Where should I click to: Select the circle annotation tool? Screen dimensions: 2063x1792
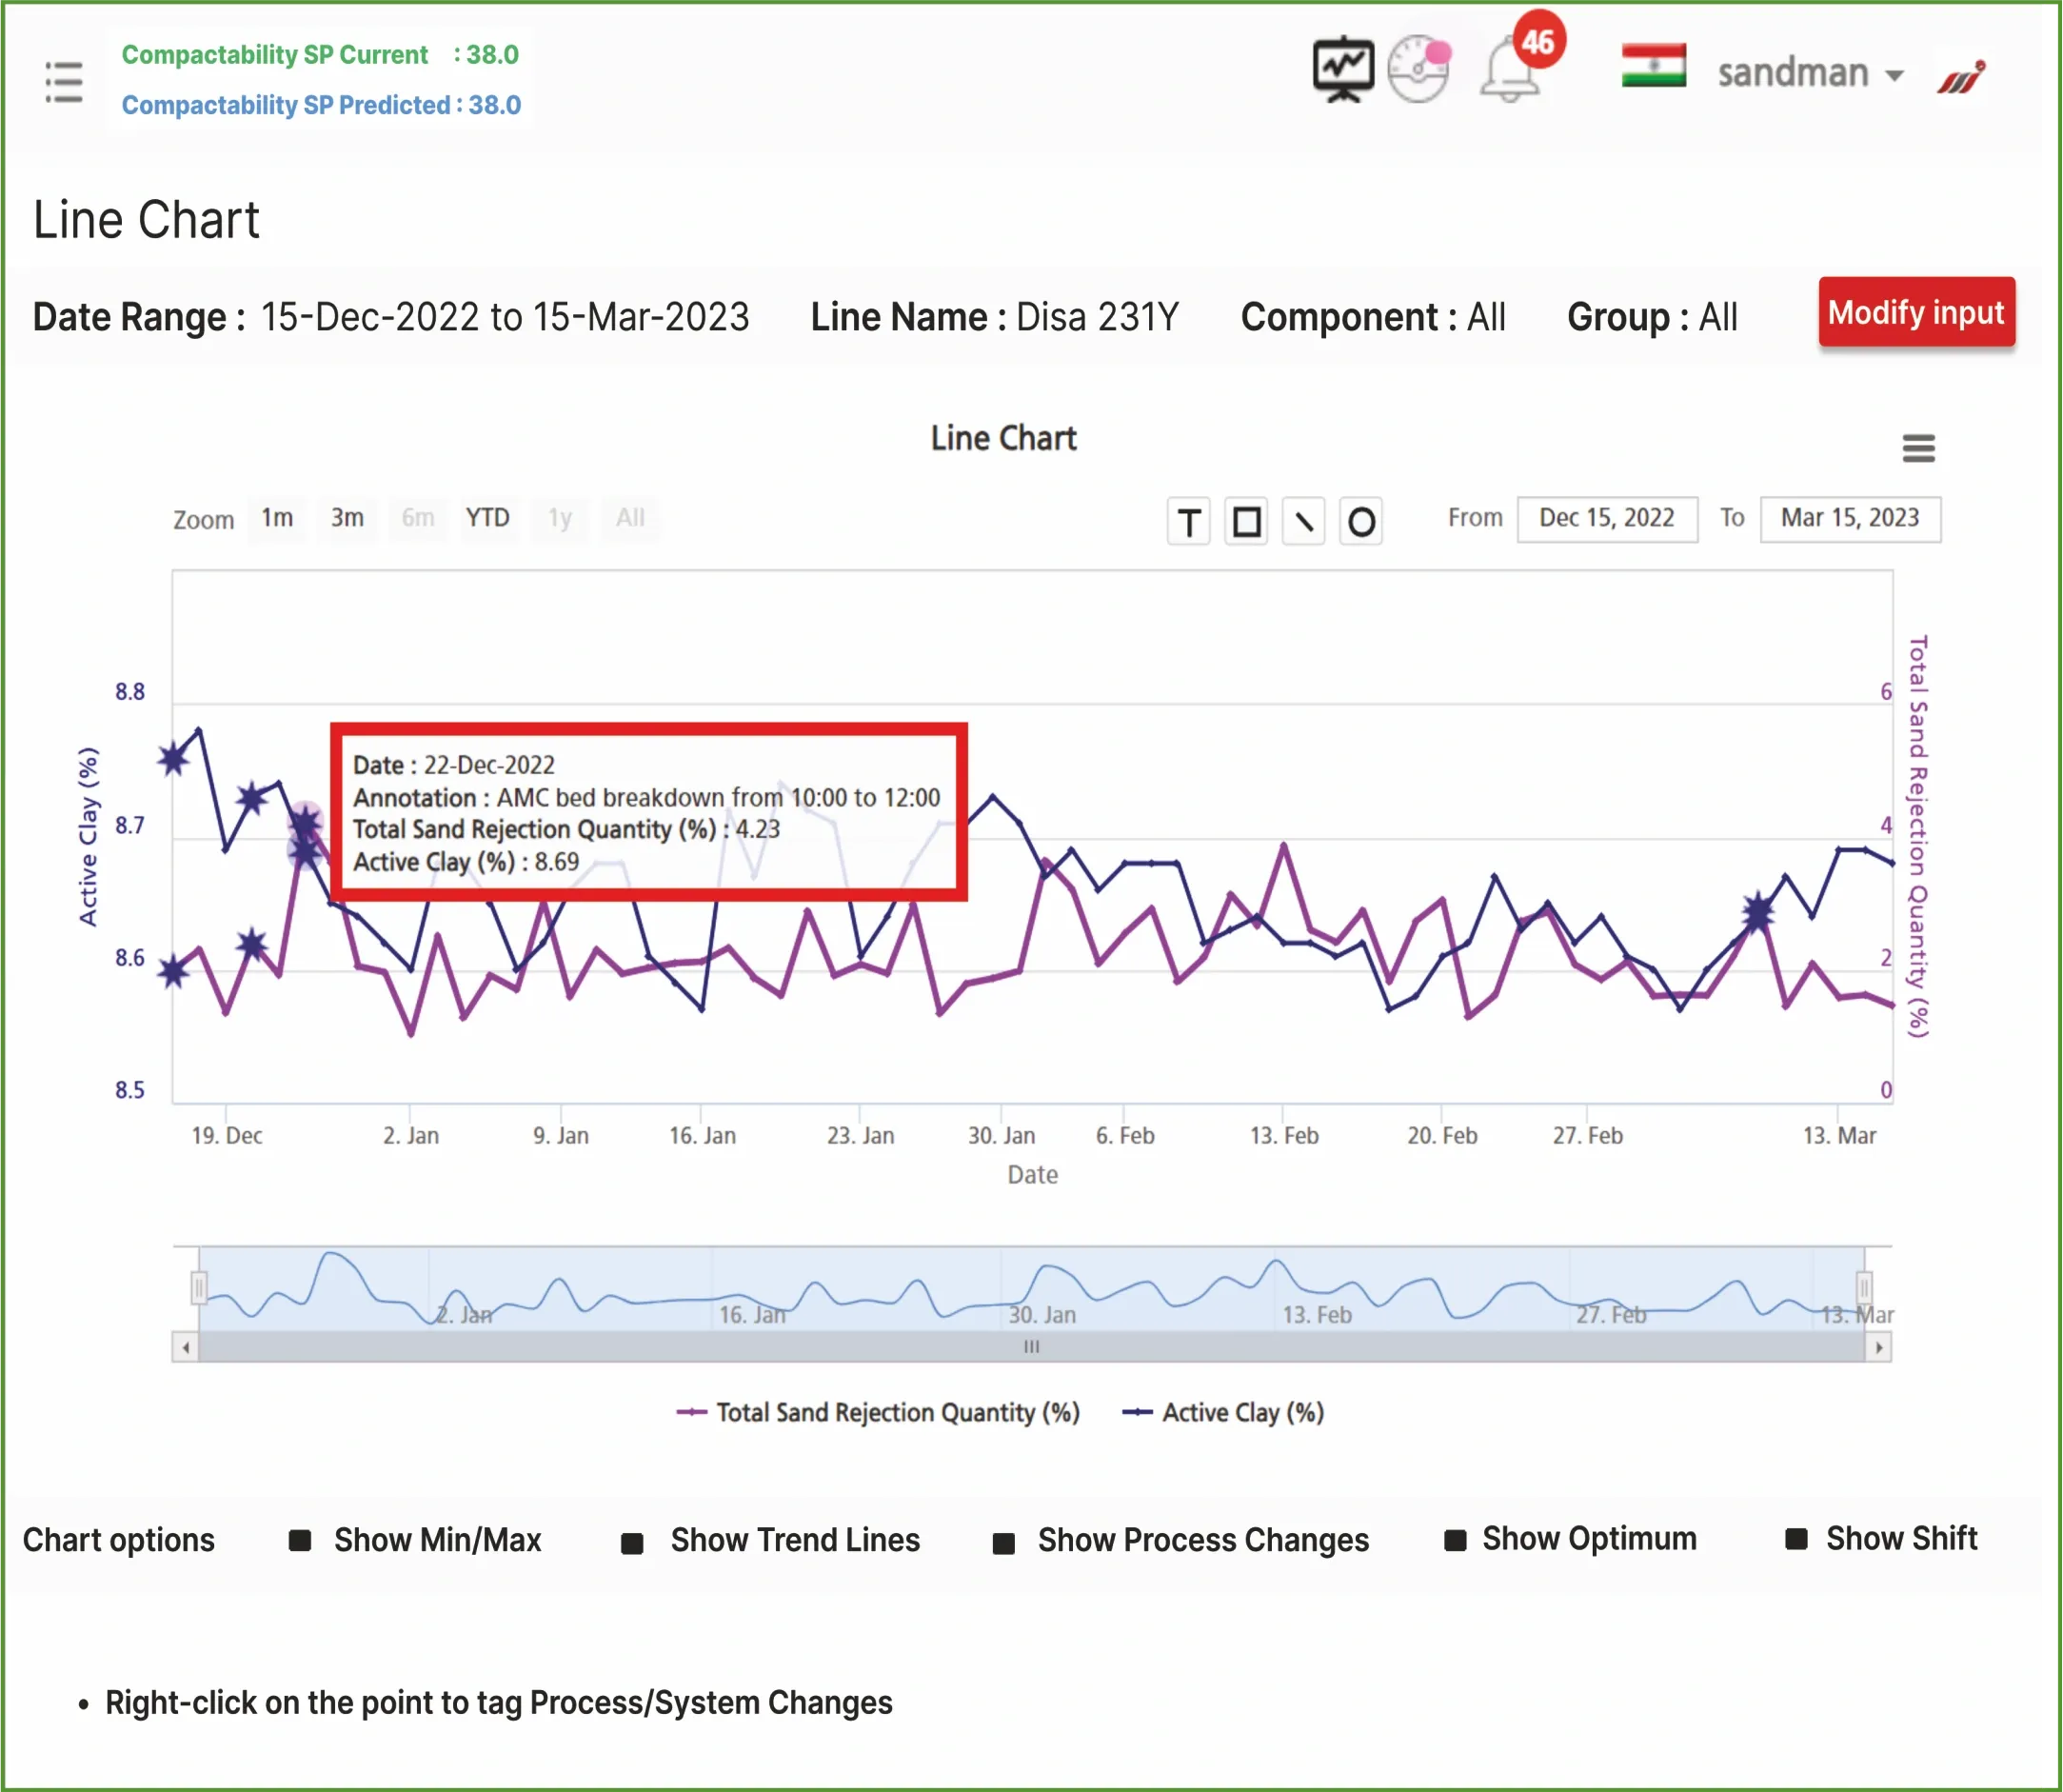(x=1361, y=522)
